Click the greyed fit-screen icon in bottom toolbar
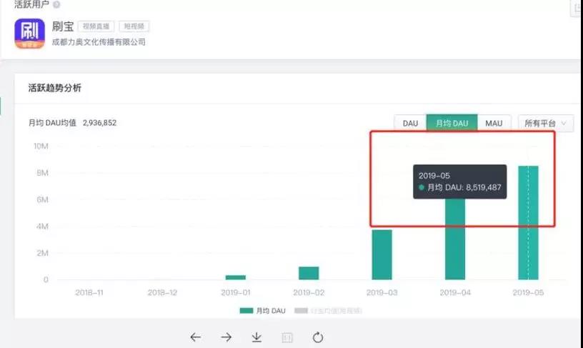The image size is (583, 348). tap(287, 337)
